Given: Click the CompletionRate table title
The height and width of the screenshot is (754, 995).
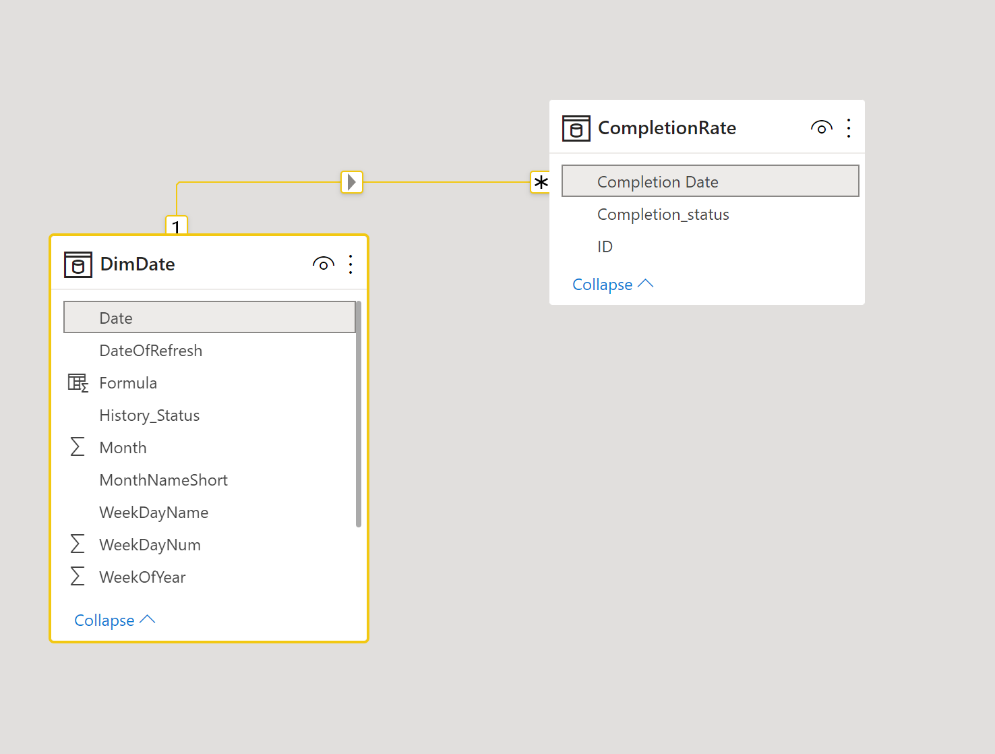Looking at the screenshot, I should tap(667, 128).
